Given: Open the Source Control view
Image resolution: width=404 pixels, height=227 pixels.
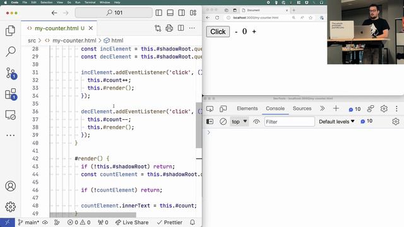Looking at the screenshot, I should coord(11,73).
